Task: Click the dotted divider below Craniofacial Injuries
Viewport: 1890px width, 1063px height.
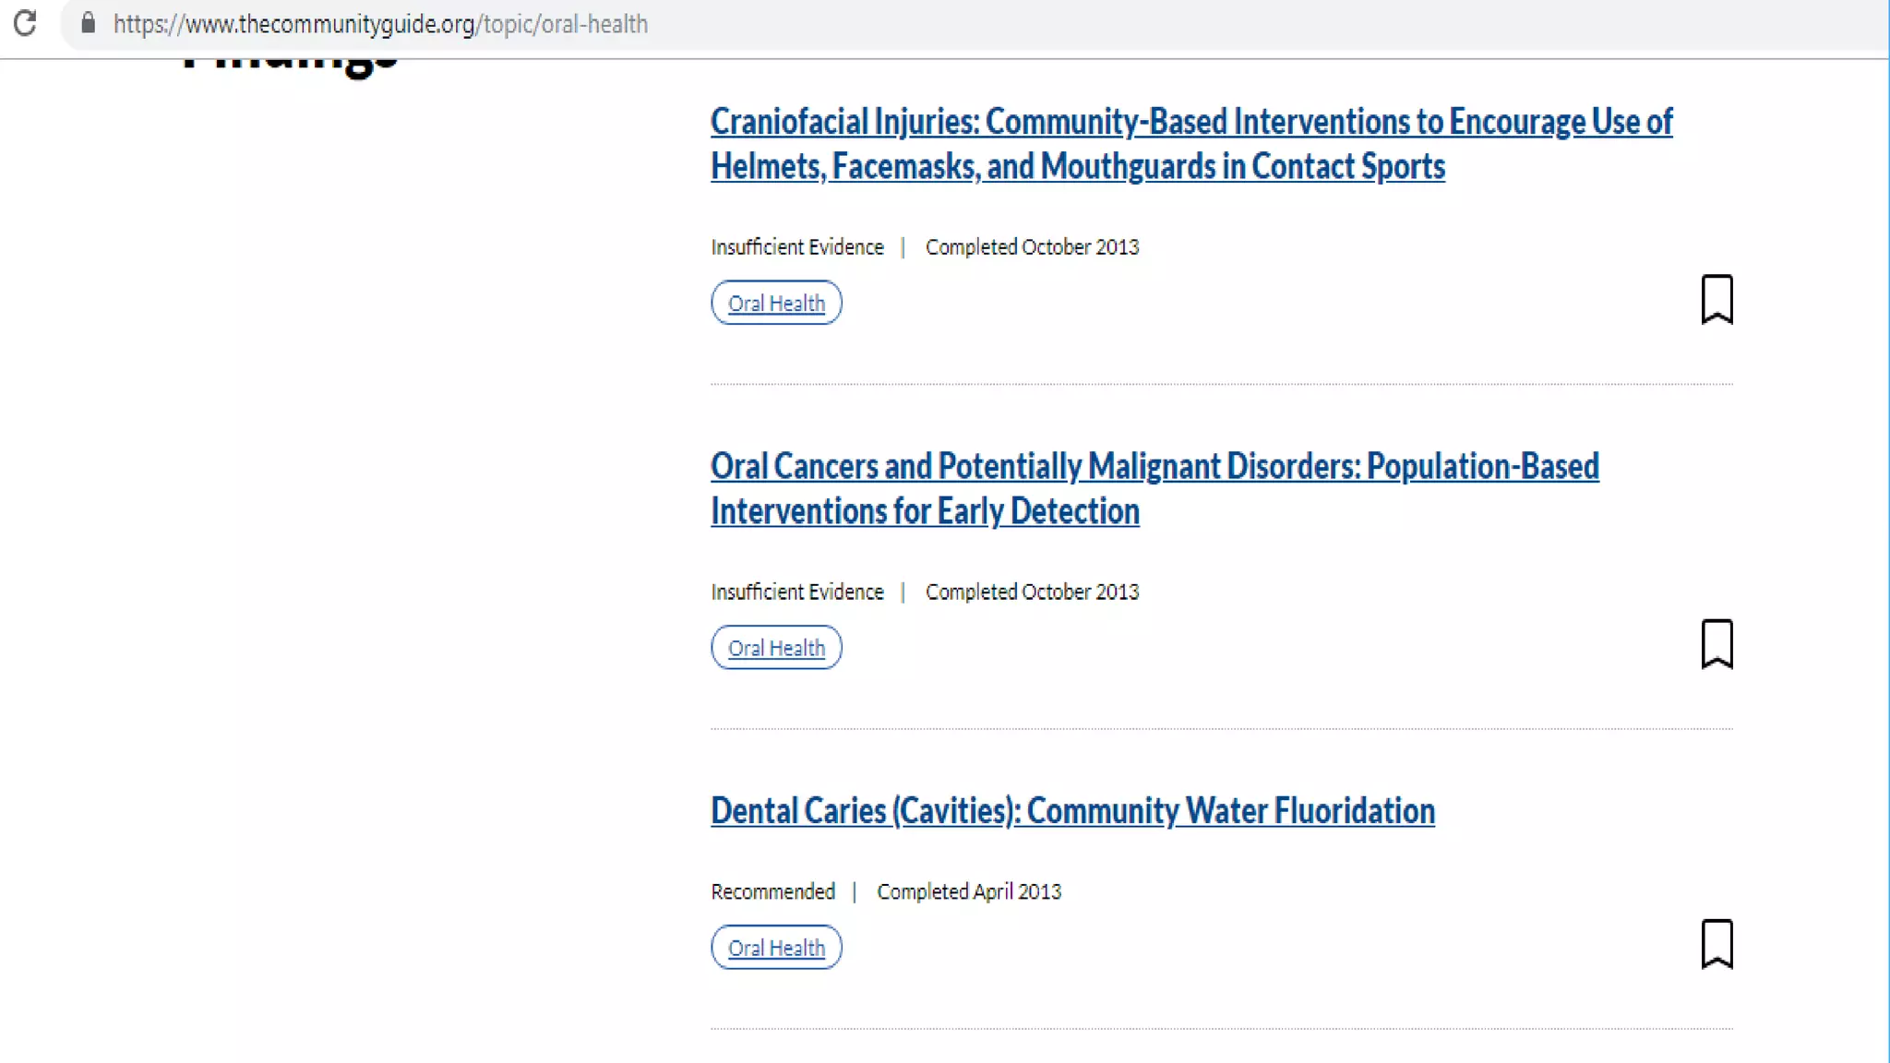Action: [1221, 383]
